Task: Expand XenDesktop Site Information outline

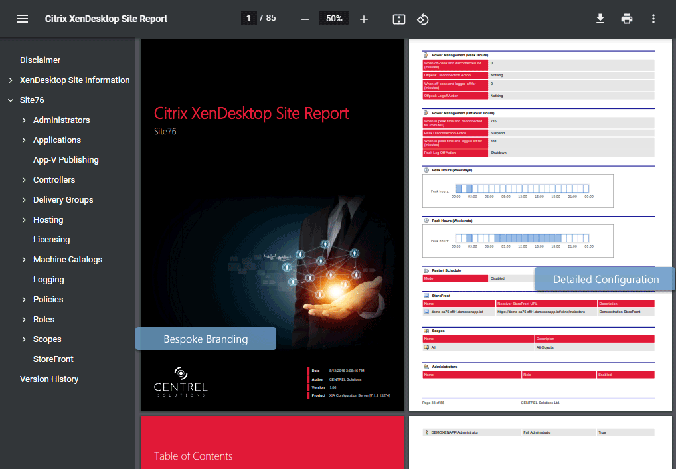Action: pyautogui.click(x=11, y=80)
